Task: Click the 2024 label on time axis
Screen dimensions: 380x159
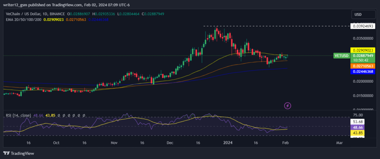Action: pyautogui.click(x=228, y=143)
